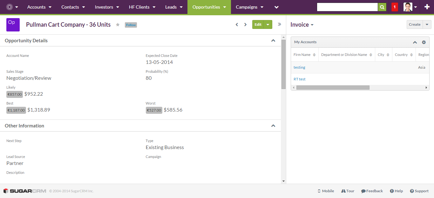
Task: Open the Opportunities module tab
Action: (x=206, y=7)
